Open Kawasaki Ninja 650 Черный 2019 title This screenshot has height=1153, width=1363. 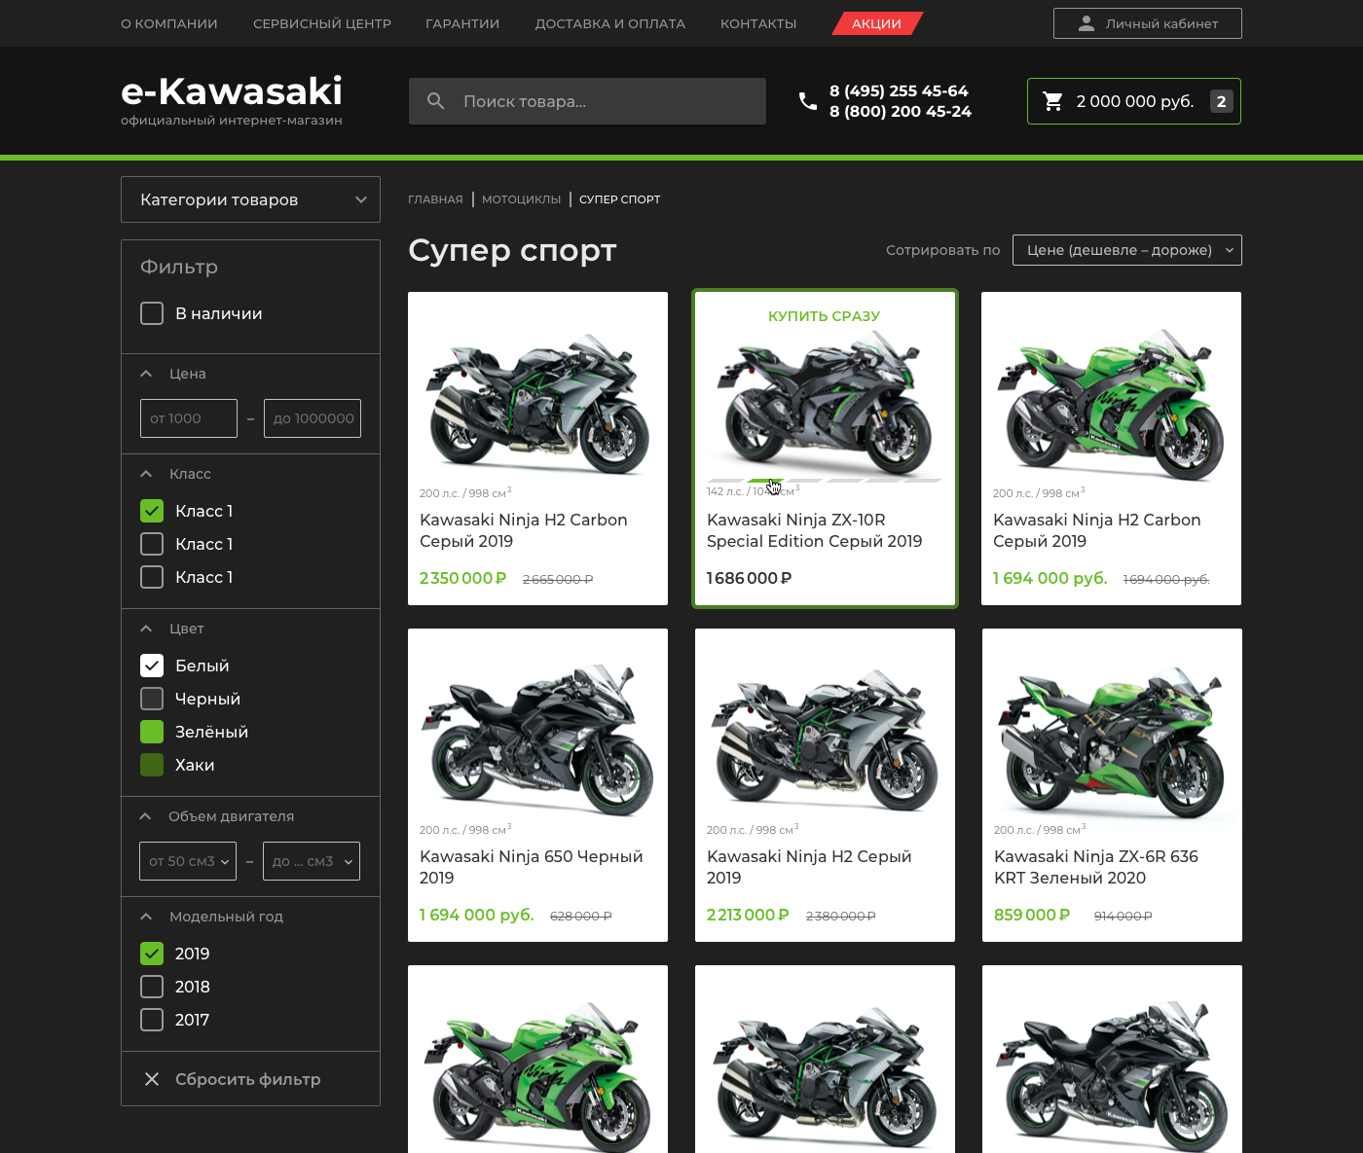pos(532,867)
